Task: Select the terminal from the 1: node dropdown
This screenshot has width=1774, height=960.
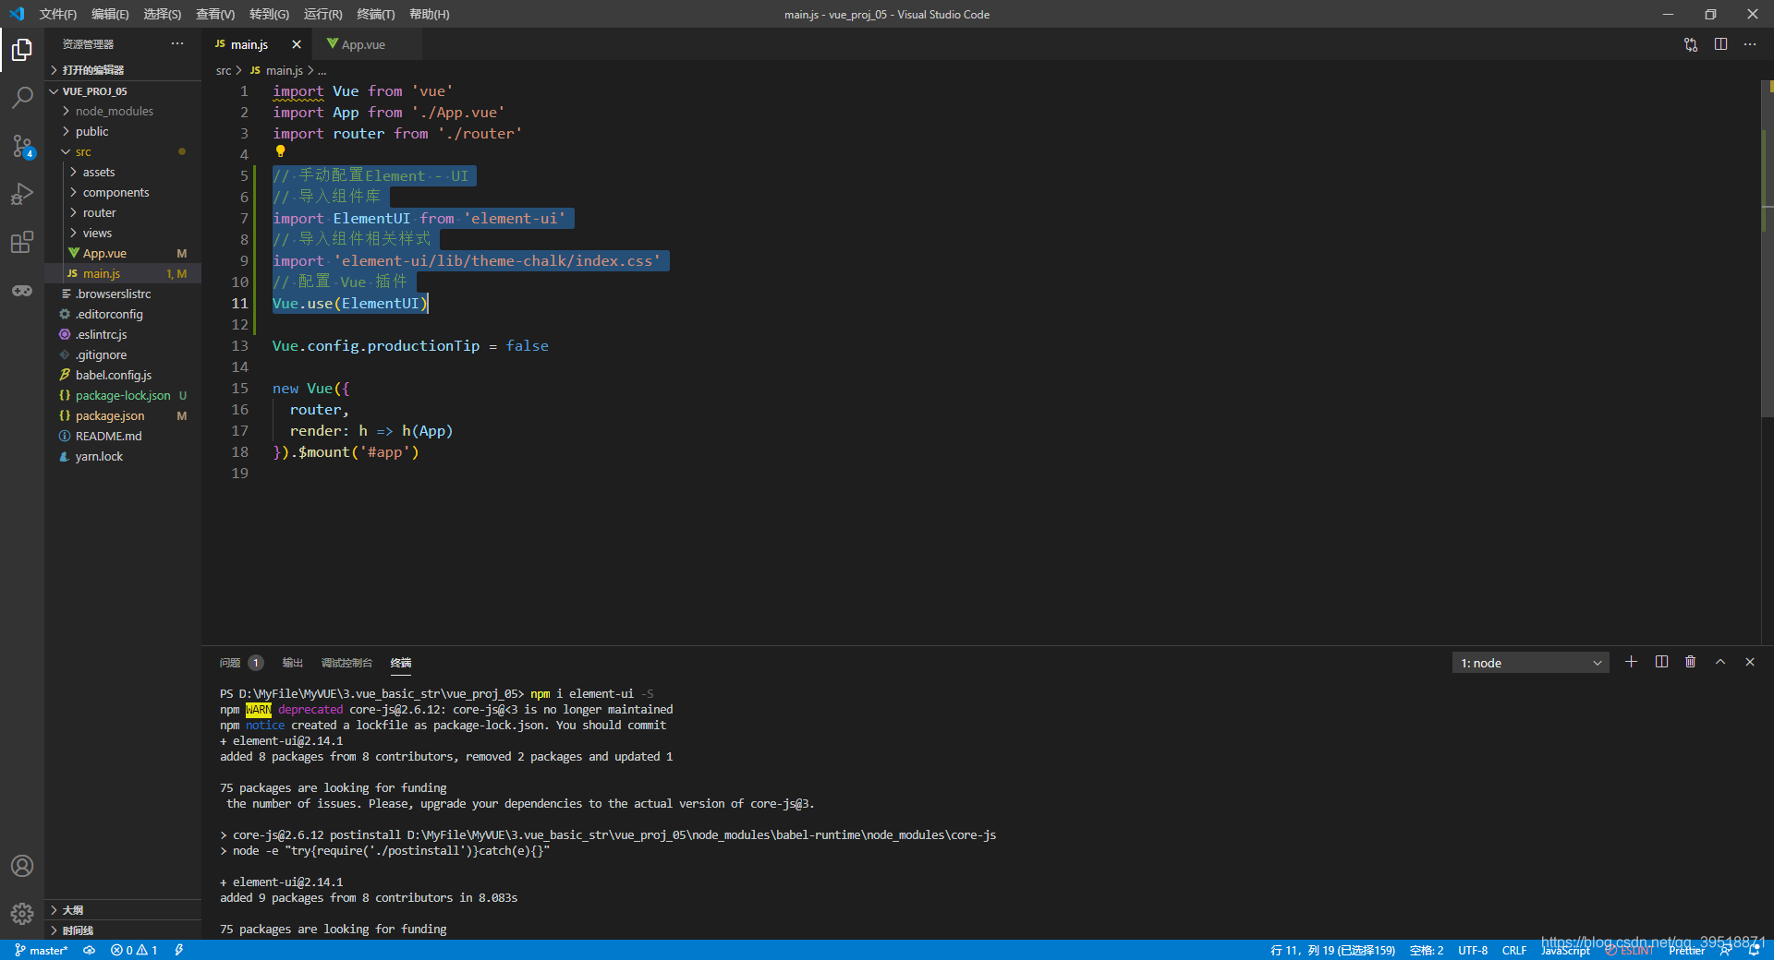Action: click(1530, 663)
